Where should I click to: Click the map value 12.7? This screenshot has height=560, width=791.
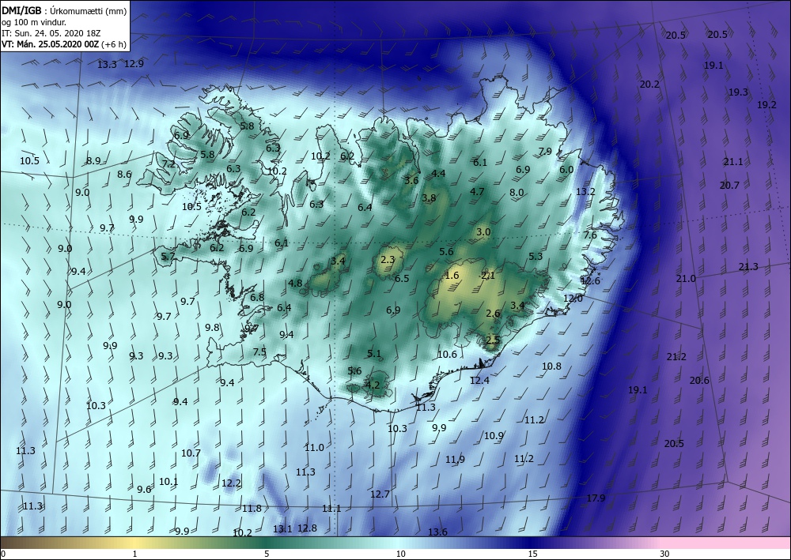point(380,494)
